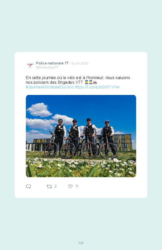Click the large white cloud in photo
This screenshot has width=162, height=250.
(x=40, y=110)
